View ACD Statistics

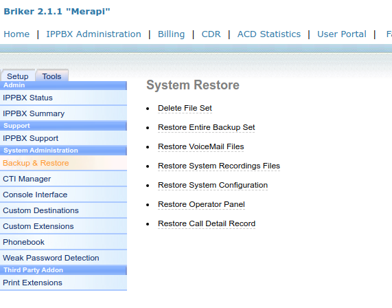coord(269,34)
